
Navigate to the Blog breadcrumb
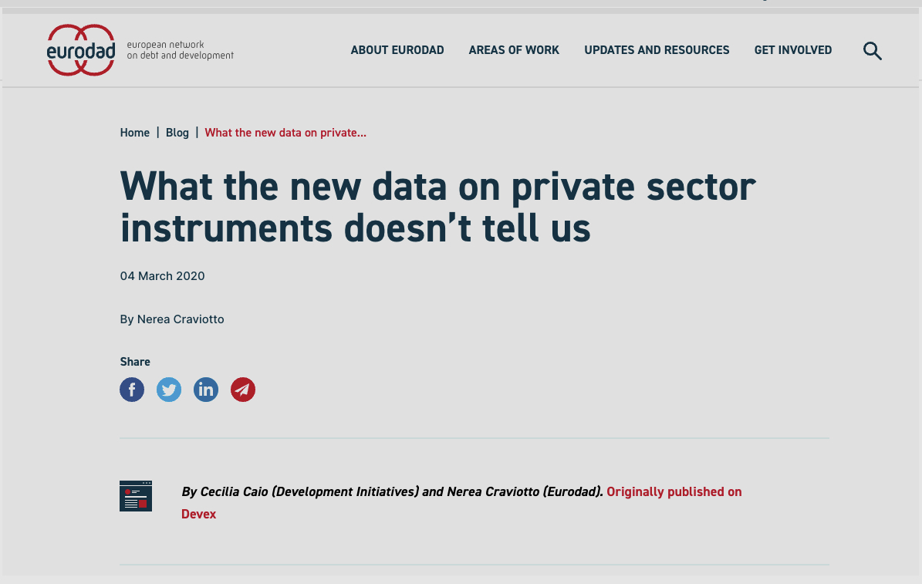click(177, 133)
